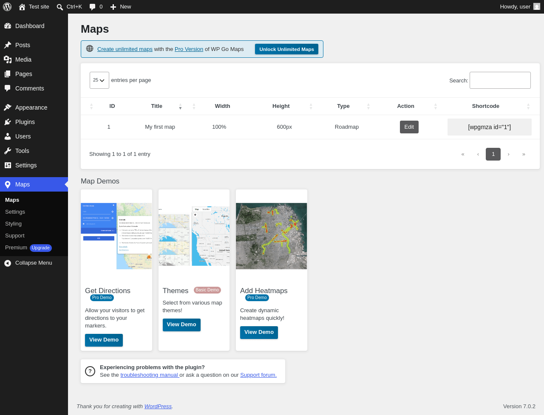The width and height of the screenshot is (544, 415).
Task: Click the Tools wrench icon
Action: pos(8,151)
